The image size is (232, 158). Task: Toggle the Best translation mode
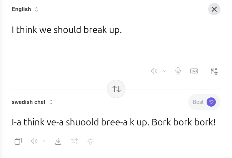tap(204, 102)
